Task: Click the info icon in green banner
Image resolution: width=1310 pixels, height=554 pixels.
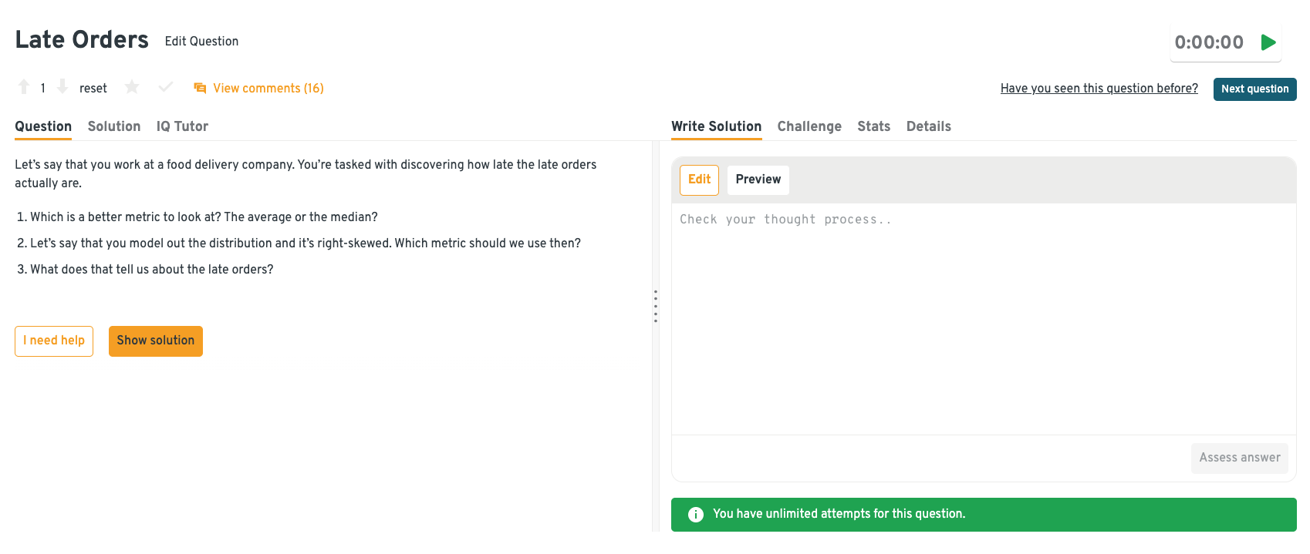Action: (x=696, y=514)
